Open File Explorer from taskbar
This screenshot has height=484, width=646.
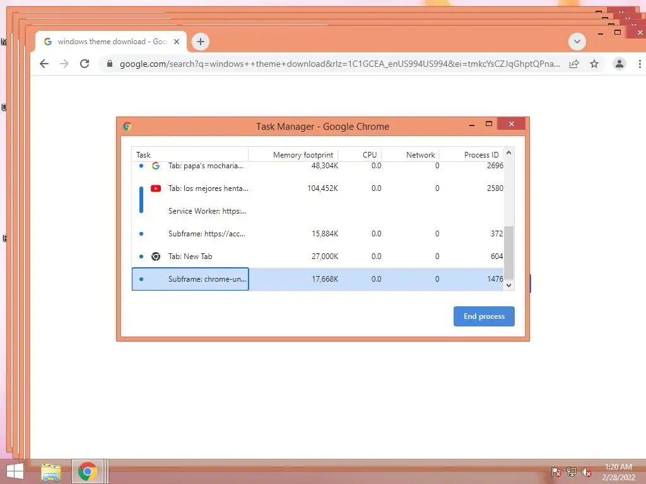[50, 472]
